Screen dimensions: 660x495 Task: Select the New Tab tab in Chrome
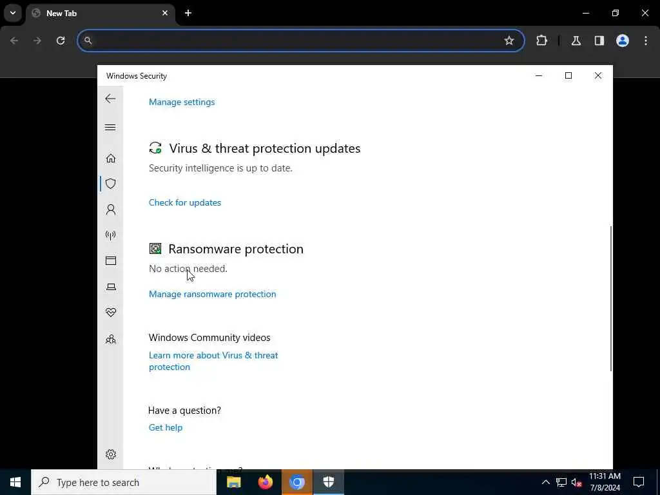[x=101, y=13]
